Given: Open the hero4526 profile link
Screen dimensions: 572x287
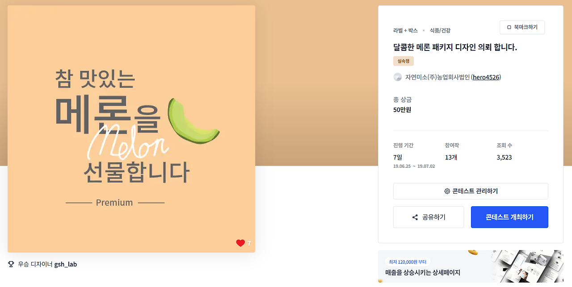Looking at the screenshot, I should tap(486, 77).
